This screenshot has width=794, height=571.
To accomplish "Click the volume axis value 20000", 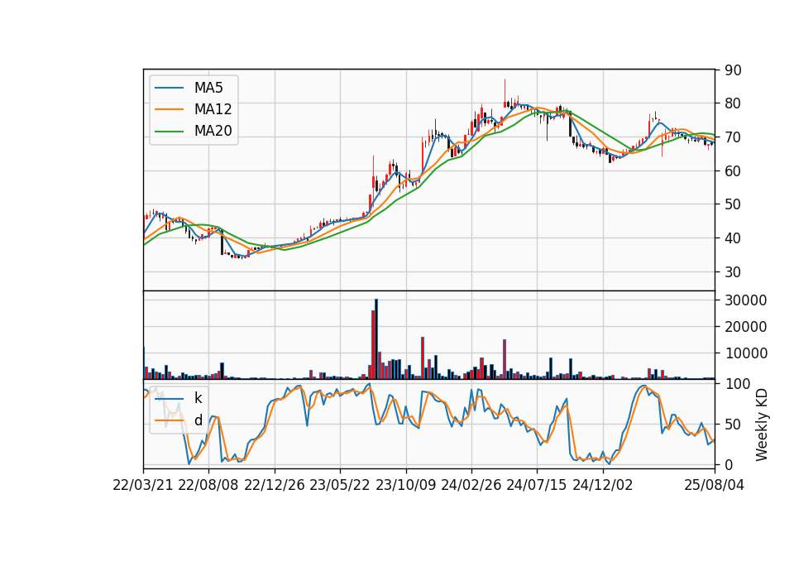I will 745,327.
